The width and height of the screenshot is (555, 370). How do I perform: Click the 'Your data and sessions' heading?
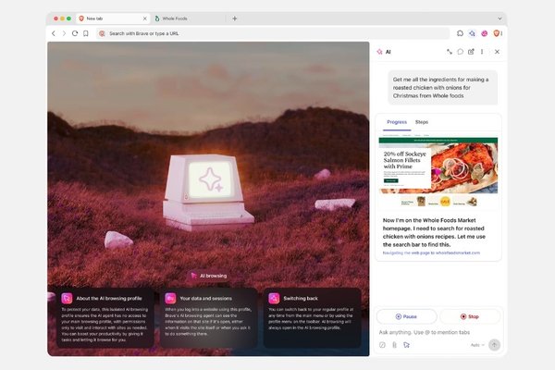pyautogui.click(x=206, y=299)
